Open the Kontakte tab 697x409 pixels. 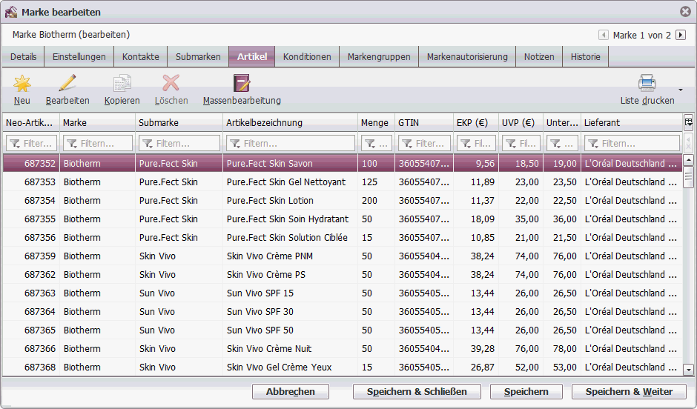140,57
